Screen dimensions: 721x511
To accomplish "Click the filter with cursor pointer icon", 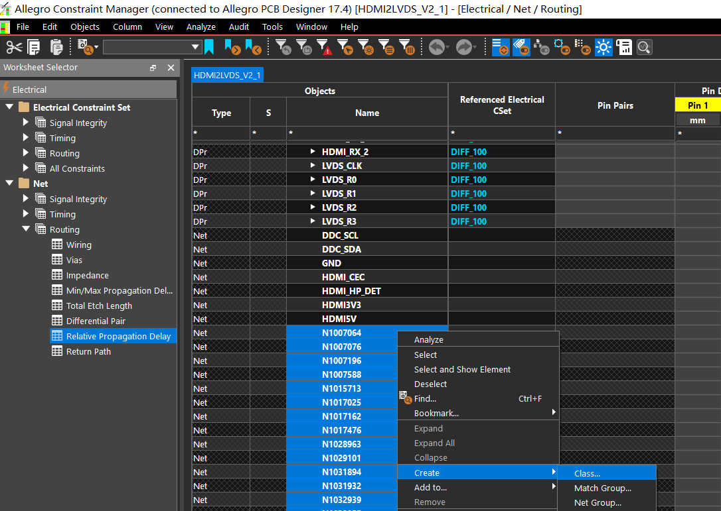I will click(x=345, y=47).
